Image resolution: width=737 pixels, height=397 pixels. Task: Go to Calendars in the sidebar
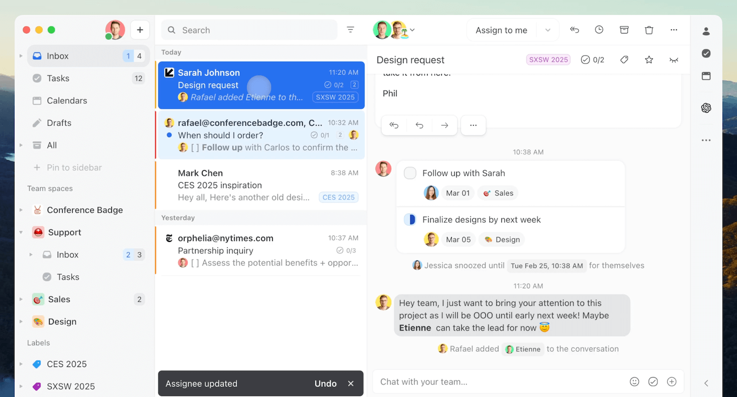[x=67, y=101]
